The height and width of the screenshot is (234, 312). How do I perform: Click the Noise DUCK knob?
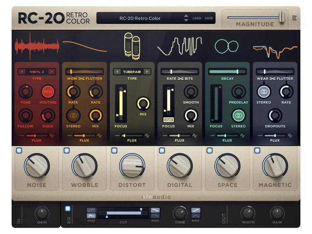pos(48,115)
